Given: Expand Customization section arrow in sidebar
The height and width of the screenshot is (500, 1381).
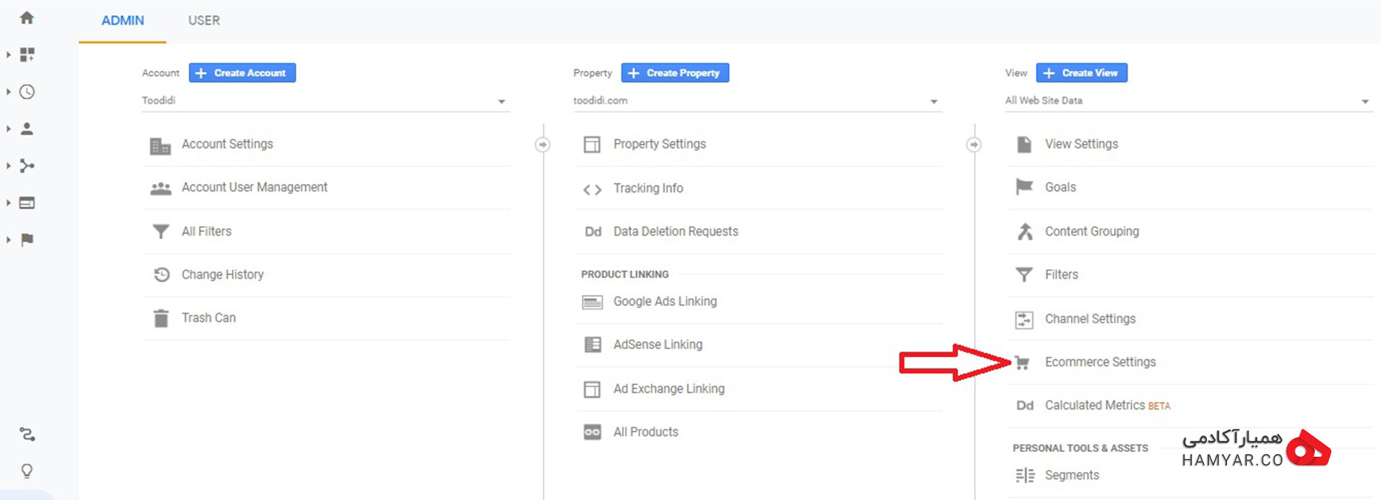Looking at the screenshot, I should (8, 55).
